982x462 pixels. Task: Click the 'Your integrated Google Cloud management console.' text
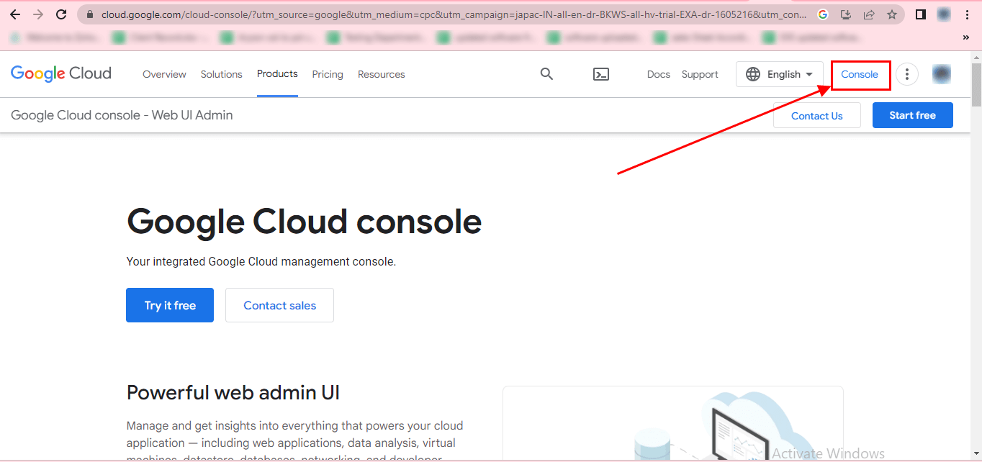tap(261, 262)
